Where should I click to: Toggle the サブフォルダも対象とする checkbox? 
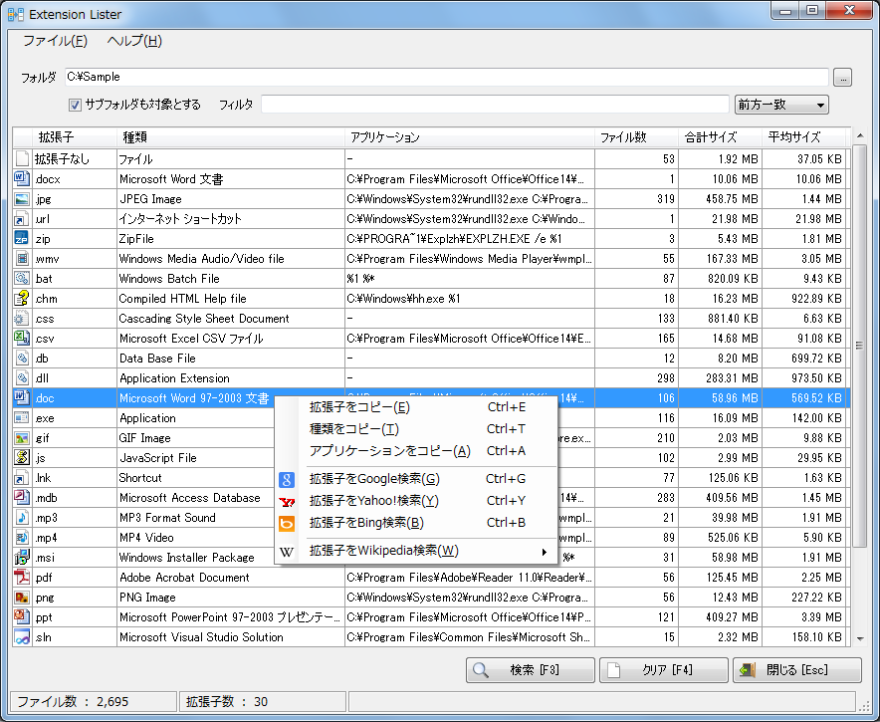point(75,105)
